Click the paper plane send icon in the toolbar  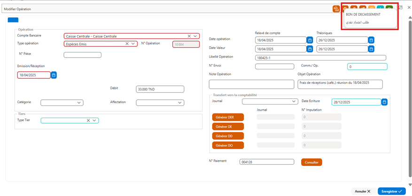363,7
